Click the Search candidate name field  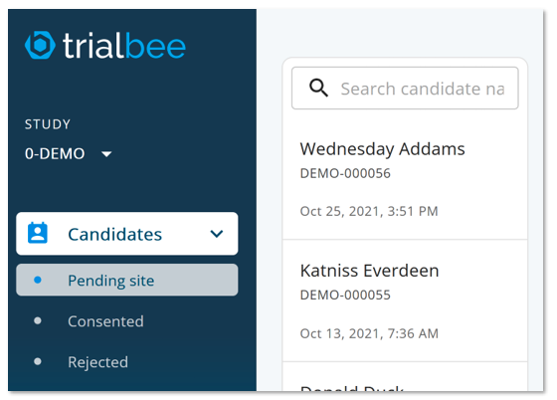(x=405, y=89)
